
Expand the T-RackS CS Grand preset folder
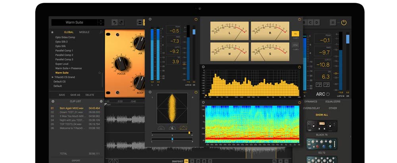coord(53,77)
